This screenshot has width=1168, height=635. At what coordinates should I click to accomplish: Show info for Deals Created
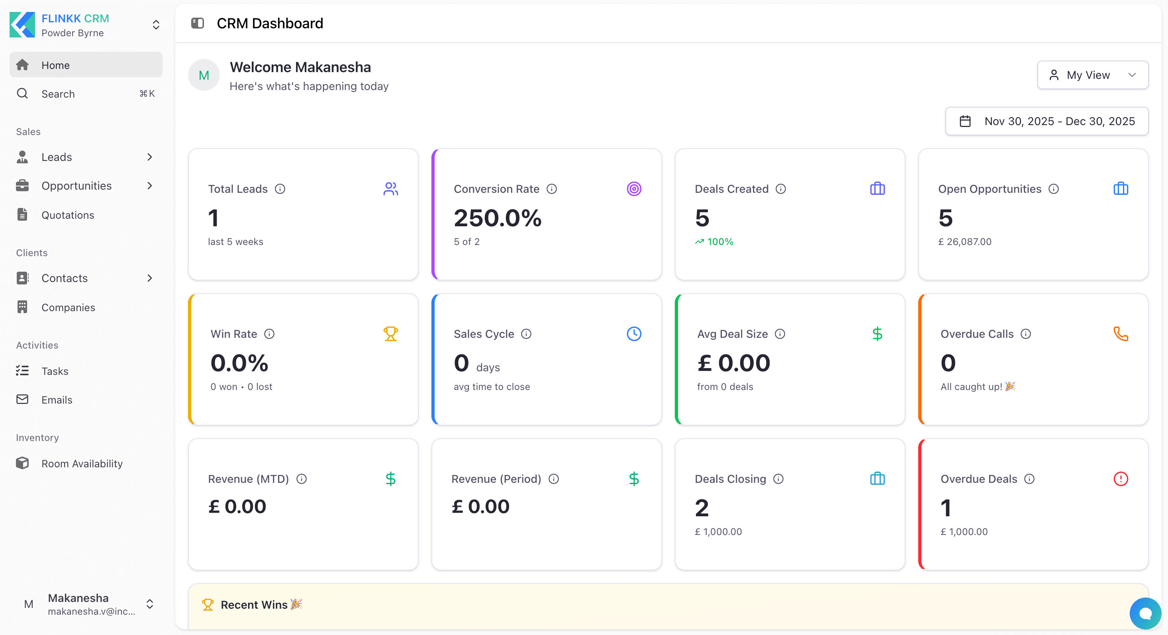pos(781,189)
